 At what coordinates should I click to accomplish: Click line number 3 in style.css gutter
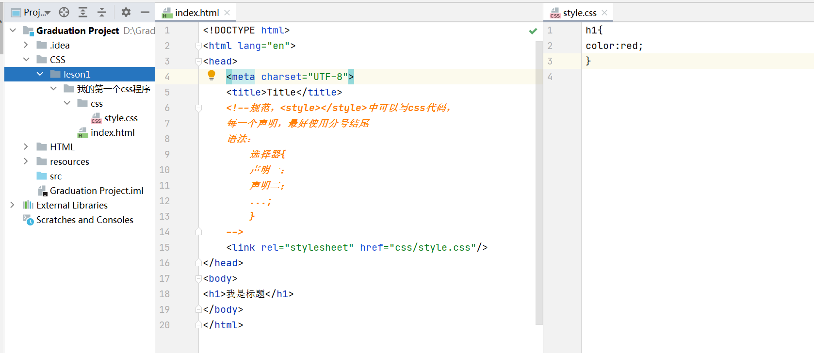[550, 61]
